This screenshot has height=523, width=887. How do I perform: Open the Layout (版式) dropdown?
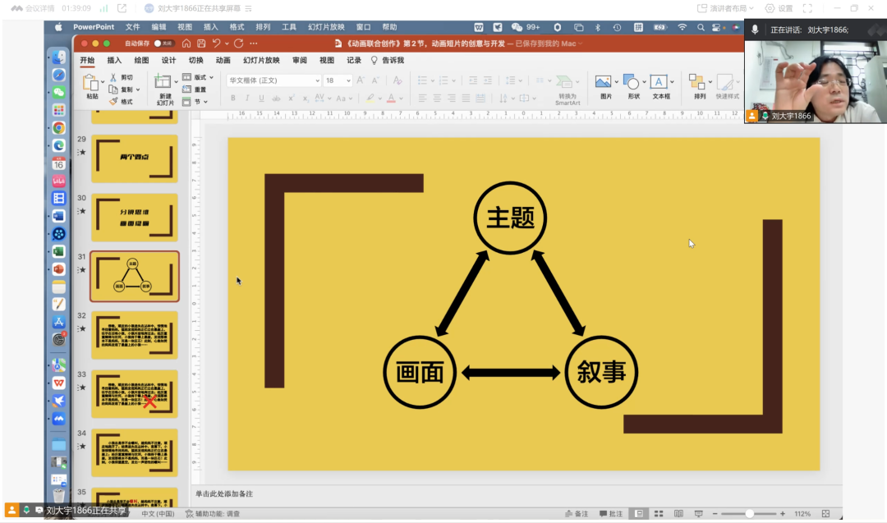click(200, 77)
